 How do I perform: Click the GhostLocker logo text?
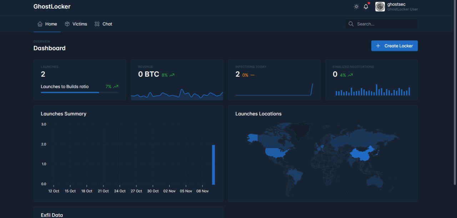52,6
